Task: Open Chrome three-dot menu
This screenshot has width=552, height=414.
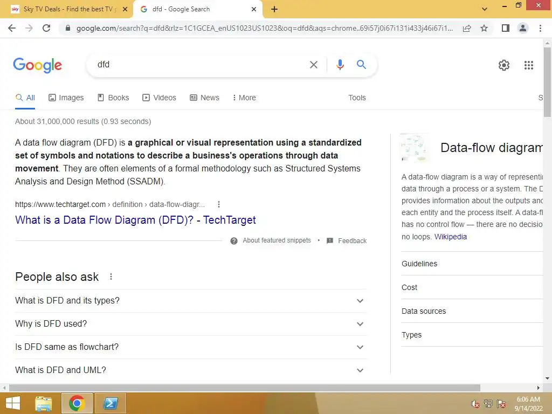Action: [x=540, y=28]
